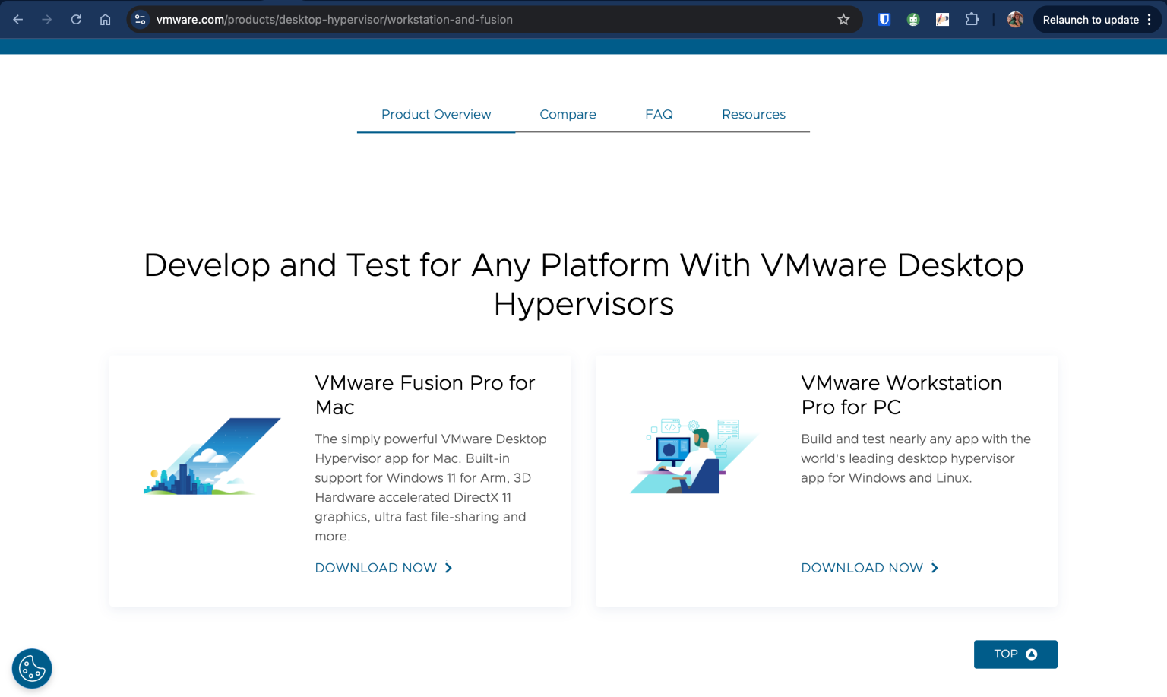The image size is (1167, 697).
Task: Download VMware Workstation Pro for PC
Action: click(x=870, y=568)
